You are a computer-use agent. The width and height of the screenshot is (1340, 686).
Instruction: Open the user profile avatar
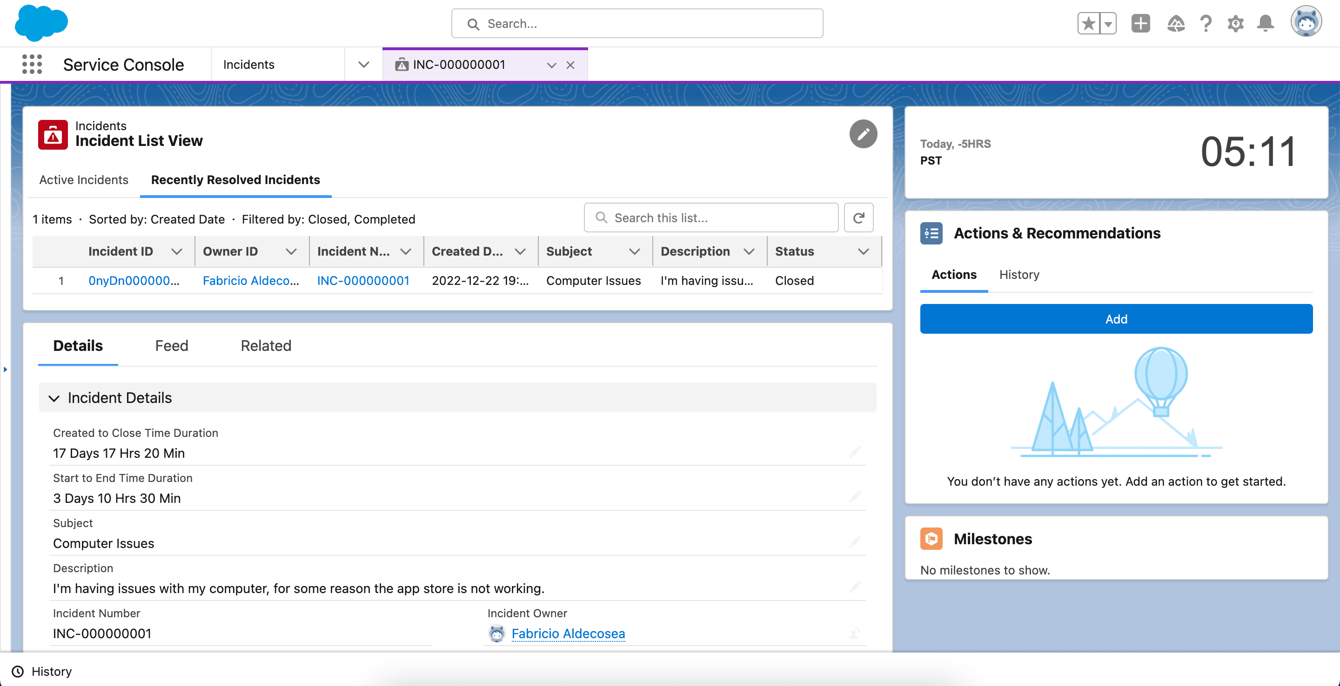coord(1306,22)
